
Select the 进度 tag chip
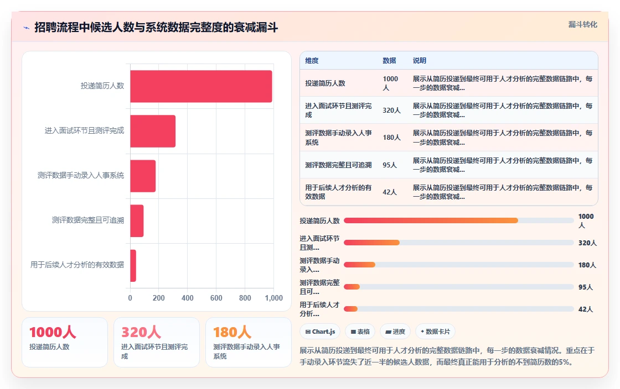tap(395, 332)
